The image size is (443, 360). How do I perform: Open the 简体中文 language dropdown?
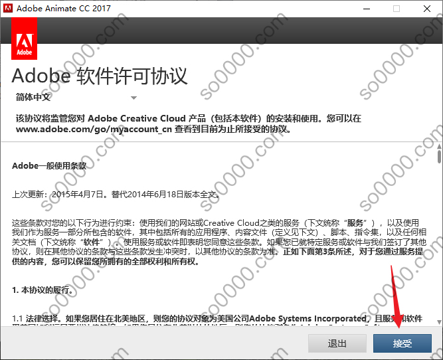[76, 98]
